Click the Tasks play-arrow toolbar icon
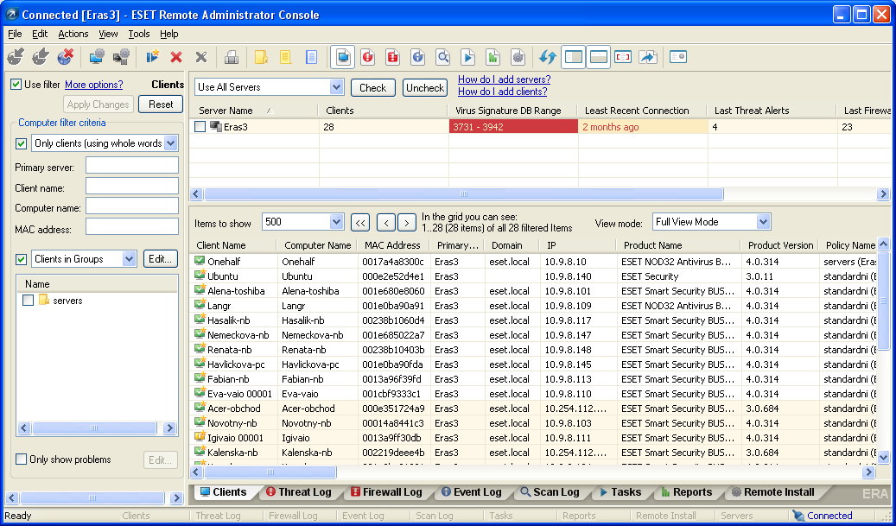The height and width of the screenshot is (526, 896). pyautogui.click(x=468, y=57)
